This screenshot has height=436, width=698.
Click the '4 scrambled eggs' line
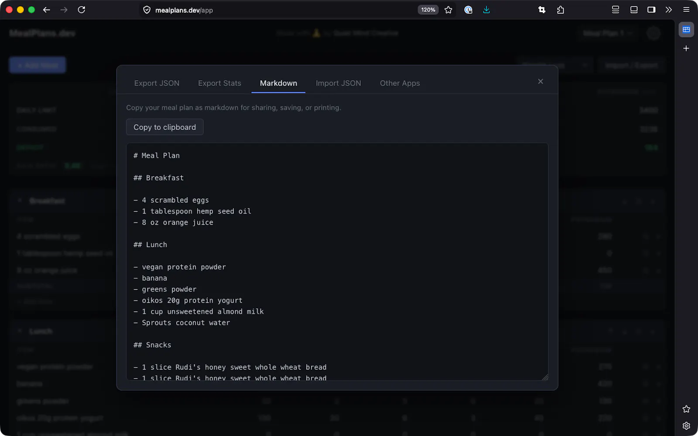pyautogui.click(x=171, y=200)
